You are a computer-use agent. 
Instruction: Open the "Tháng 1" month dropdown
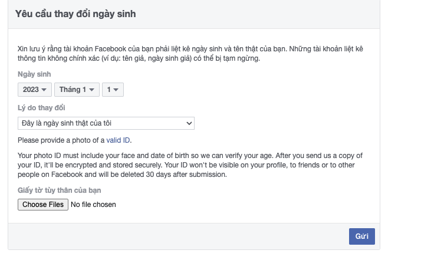point(77,90)
